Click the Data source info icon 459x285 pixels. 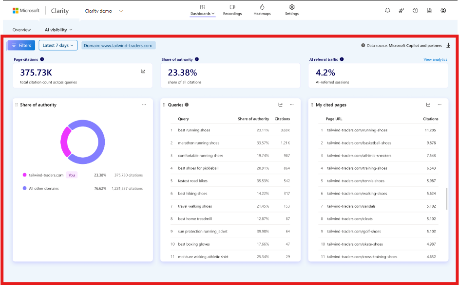[363, 45]
